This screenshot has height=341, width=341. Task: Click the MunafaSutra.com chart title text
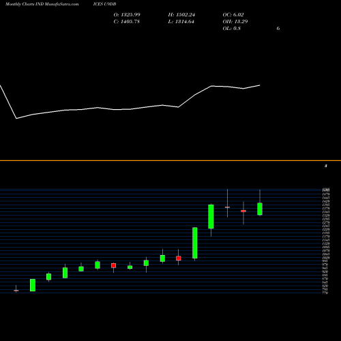42,4
